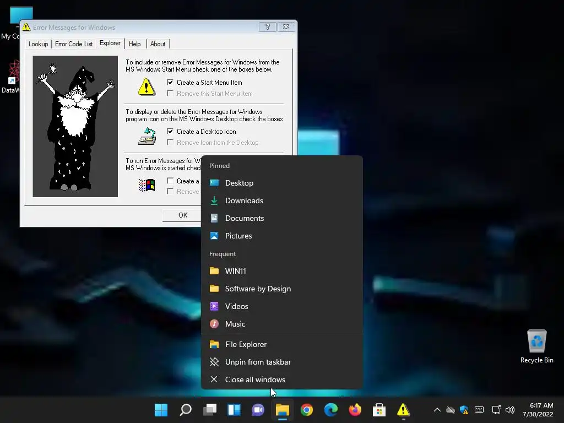Click the network tray icon
This screenshot has height=423, width=564.
click(x=496, y=410)
